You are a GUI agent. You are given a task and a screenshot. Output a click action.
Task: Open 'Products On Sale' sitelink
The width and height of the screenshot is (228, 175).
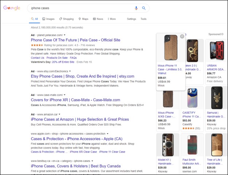57,58
